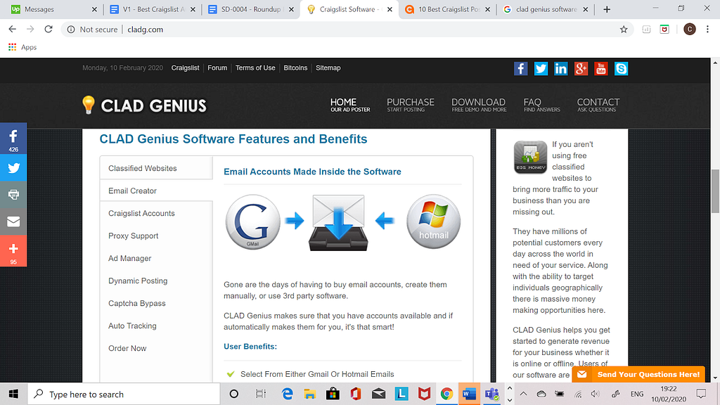This screenshot has height=405, width=720.
Task: Select the Email Creator feature tab
Action: pyautogui.click(x=156, y=191)
